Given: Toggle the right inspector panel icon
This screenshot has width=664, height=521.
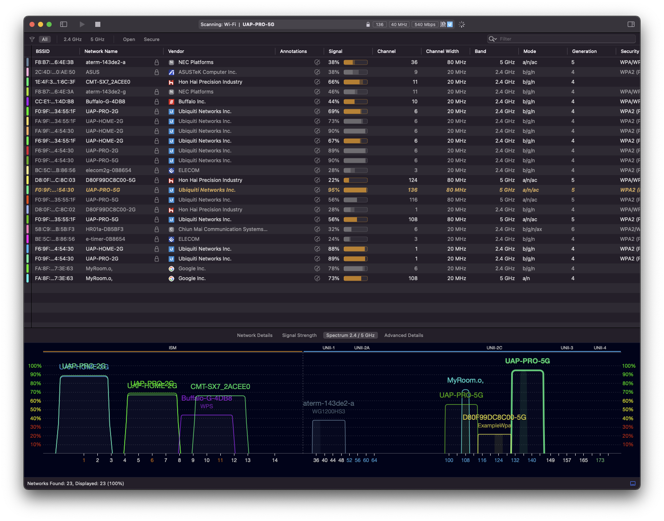Looking at the screenshot, I should pos(631,24).
